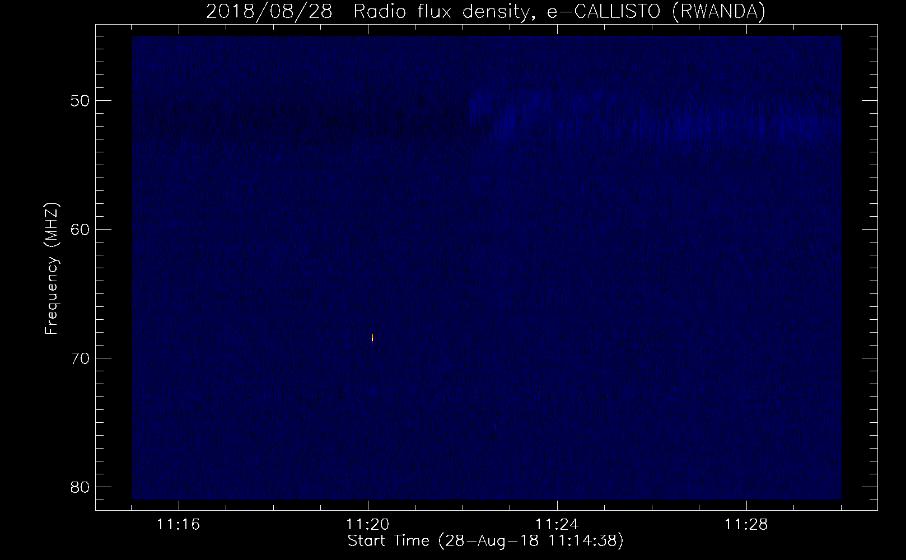Click the 11:24 time tick label
Viewport: 906px width, 560px height.
[557, 525]
